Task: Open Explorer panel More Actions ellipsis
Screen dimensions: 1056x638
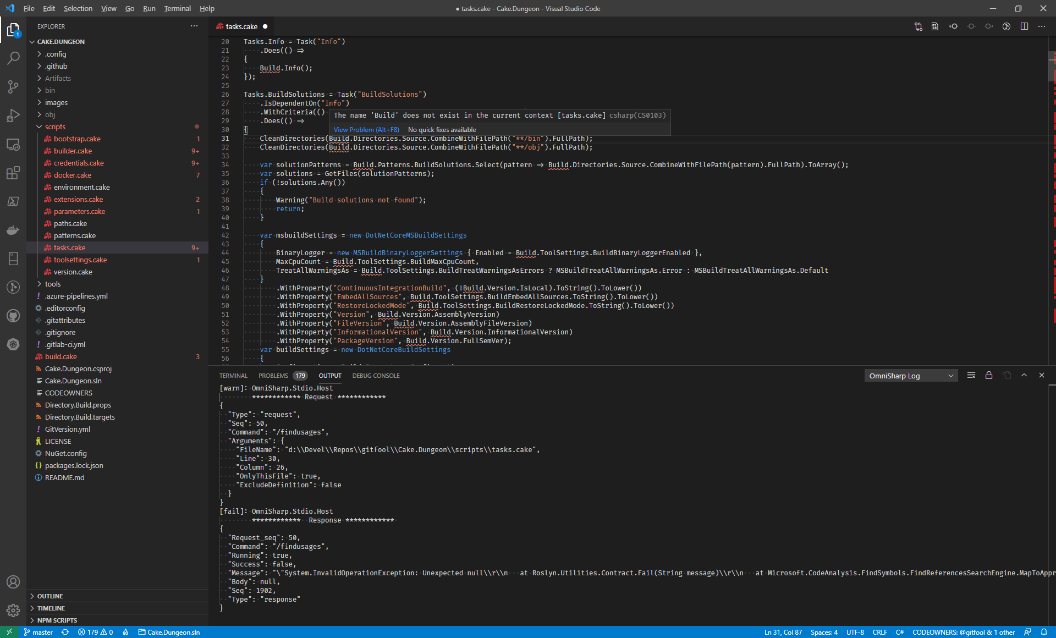Action: [194, 26]
